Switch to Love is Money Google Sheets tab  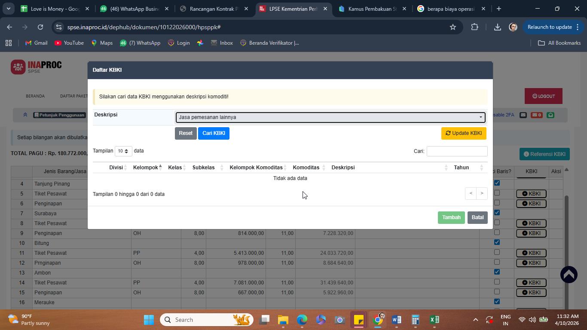(55, 9)
